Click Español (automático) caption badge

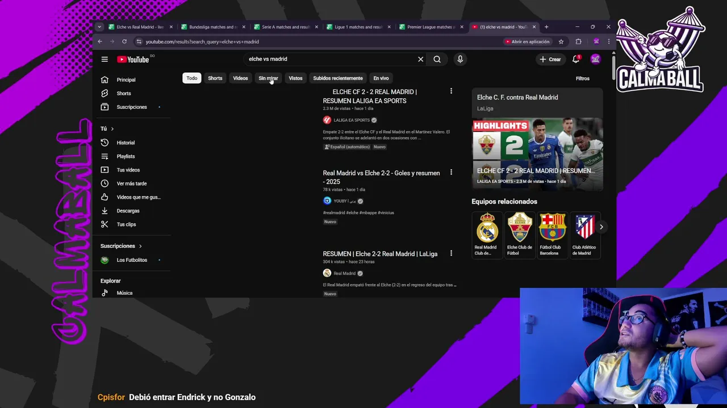pos(347,147)
